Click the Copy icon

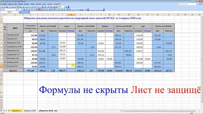click(x=26, y=7)
